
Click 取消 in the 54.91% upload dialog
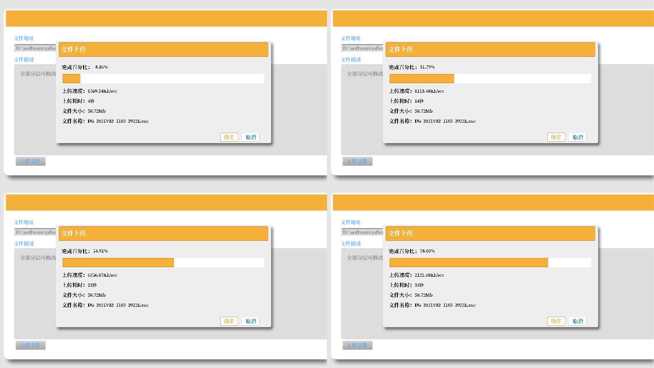pyautogui.click(x=251, y=321)
